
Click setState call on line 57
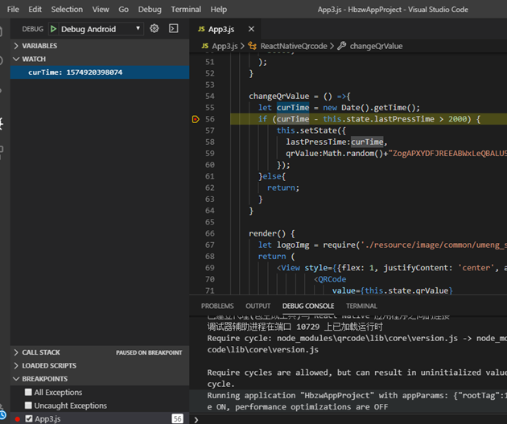coord(320,130)
